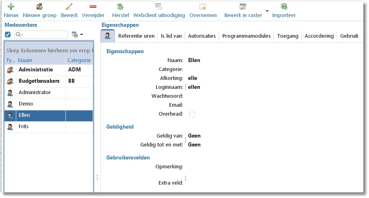Click the search magnifier icon
Viewport: 369px width, 198px height.
pos(18,34)
